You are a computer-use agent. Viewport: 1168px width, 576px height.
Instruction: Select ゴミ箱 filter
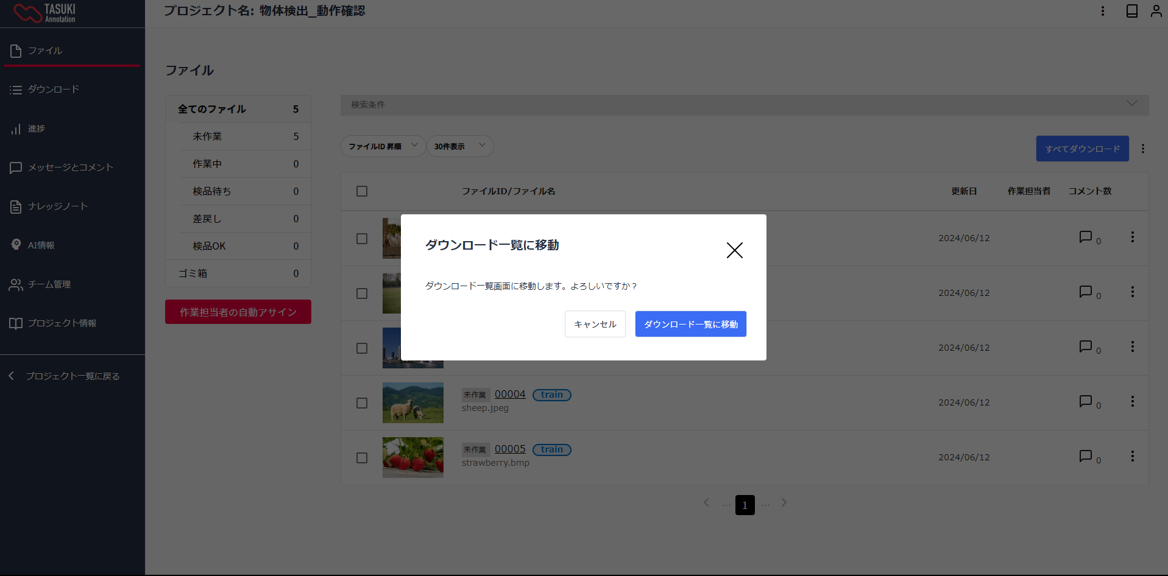[238, 273]
